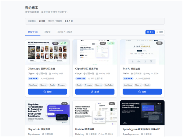Click the 577 位創作者 text
The height and width of the screenshot is (137, 183).
point(97,79)
